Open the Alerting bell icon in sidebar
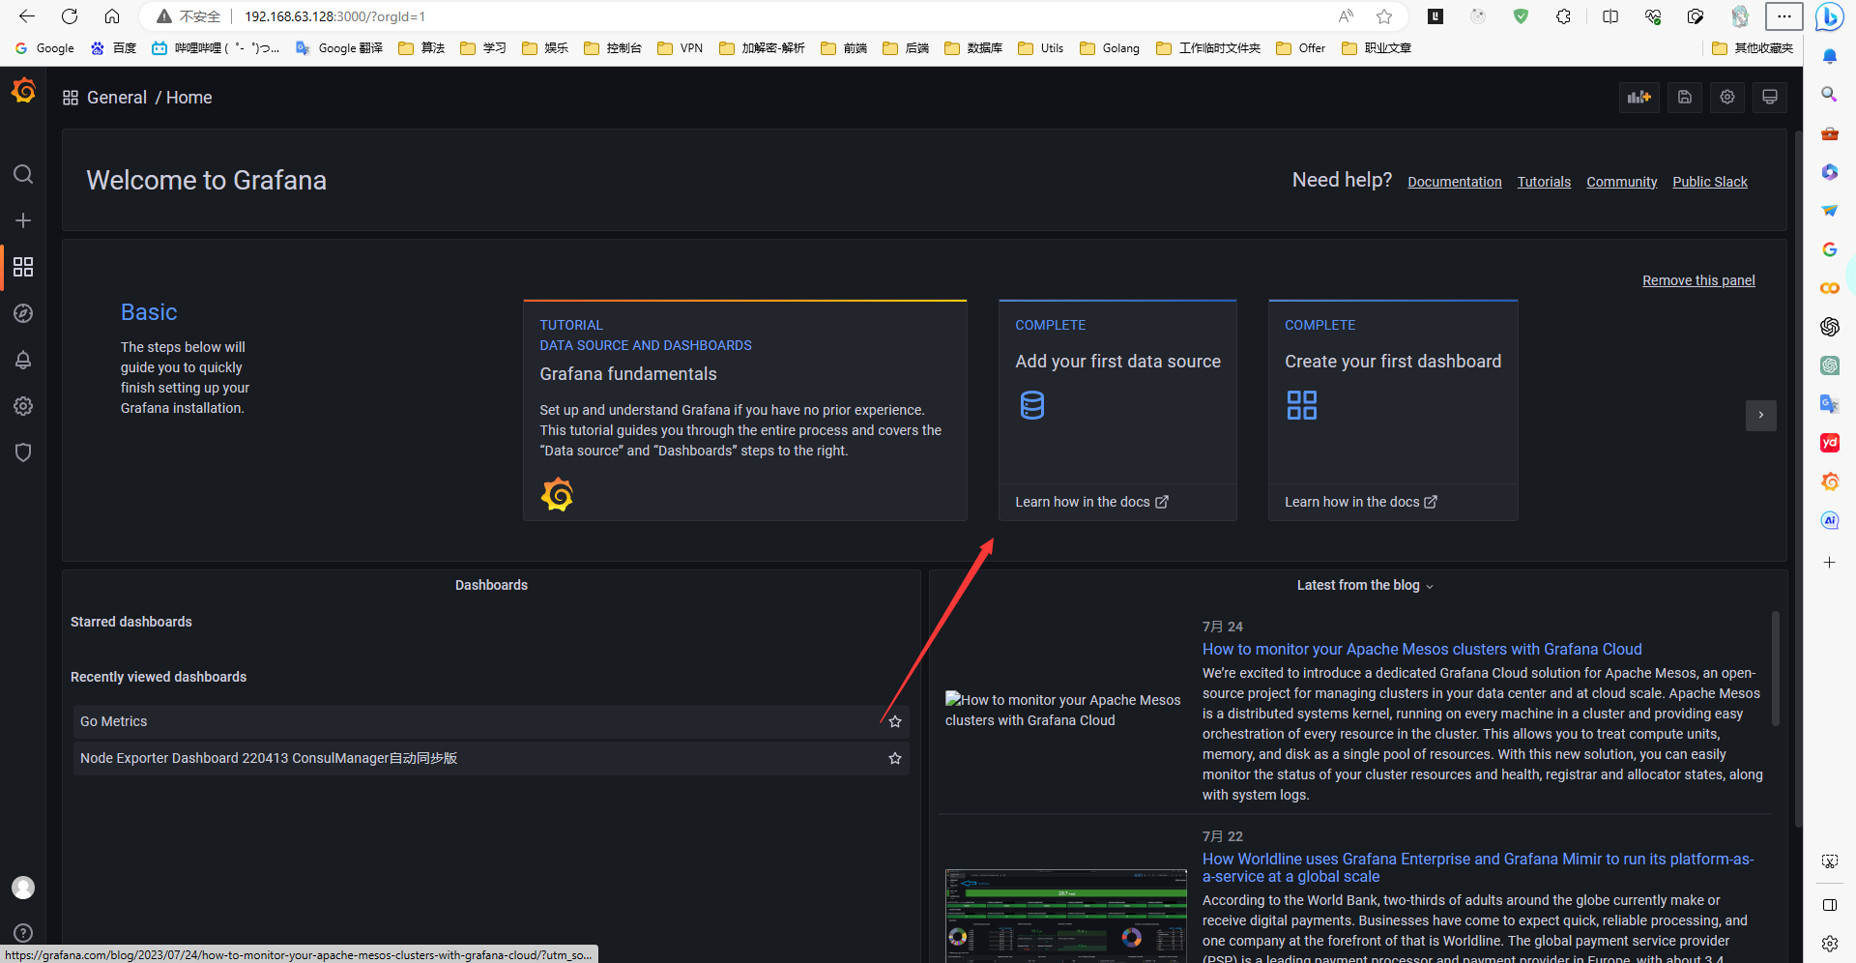Viewport: 1856px width, 963px height. tap(23, 360)
